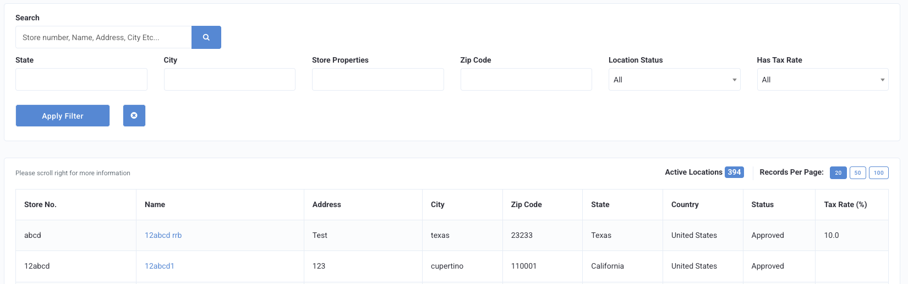This screenshot has height=284, width=908.
Task: Open the Location Status dropdown
Action: click(674, 80)
